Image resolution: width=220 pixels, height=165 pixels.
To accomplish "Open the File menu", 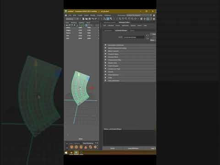I will pos(70,16).
